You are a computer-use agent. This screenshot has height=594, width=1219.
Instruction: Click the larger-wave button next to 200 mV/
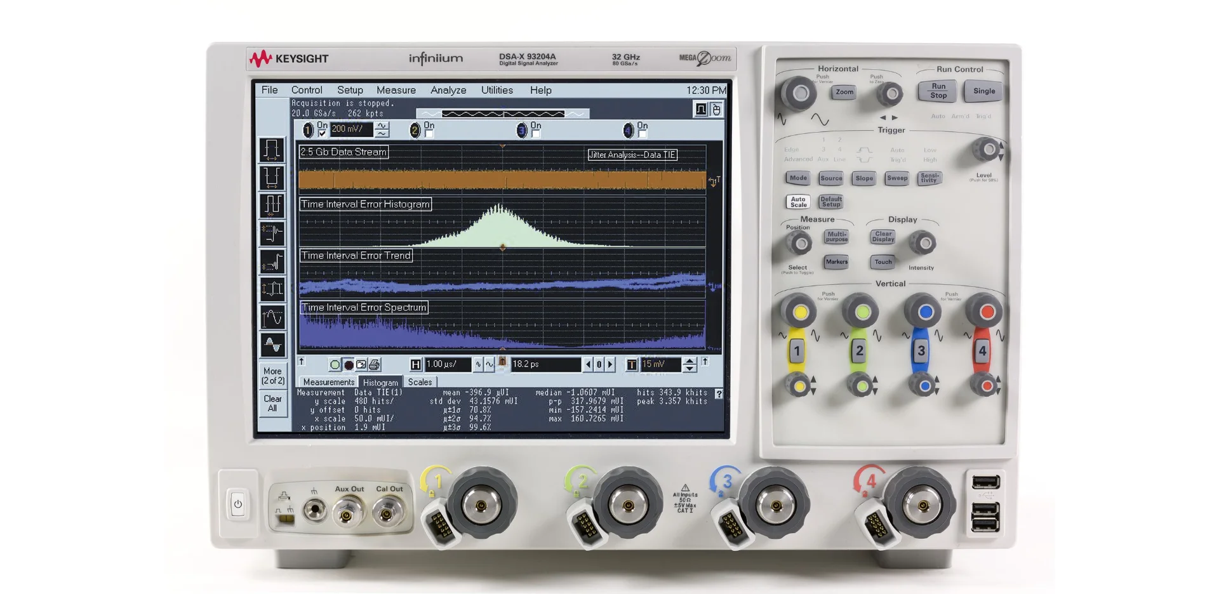(382, 126)
